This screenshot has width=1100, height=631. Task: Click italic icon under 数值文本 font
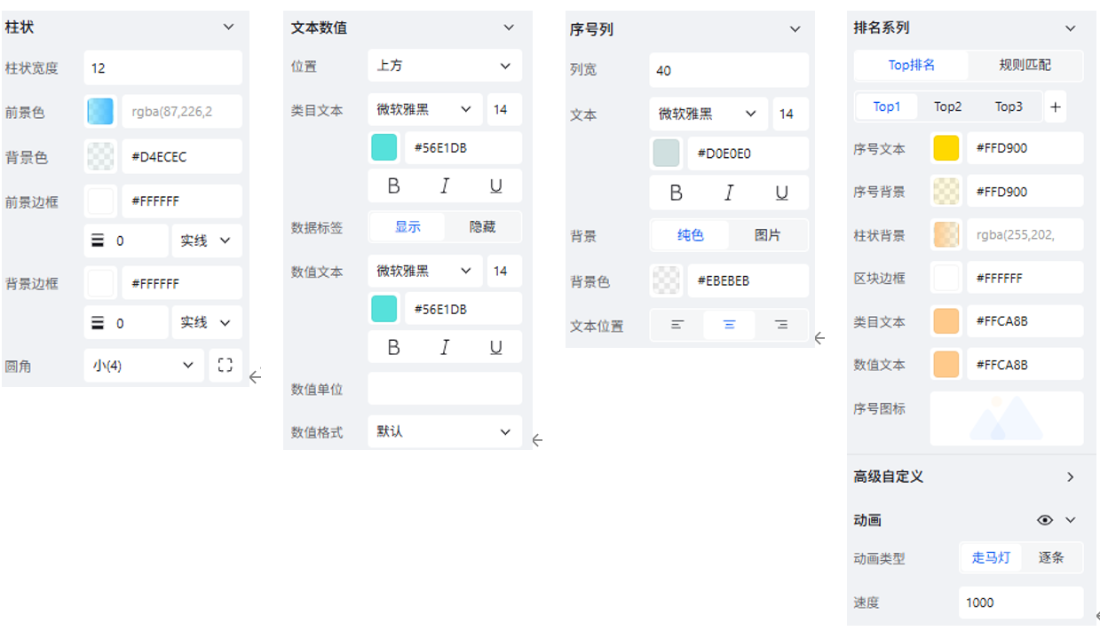pos(445,348)
